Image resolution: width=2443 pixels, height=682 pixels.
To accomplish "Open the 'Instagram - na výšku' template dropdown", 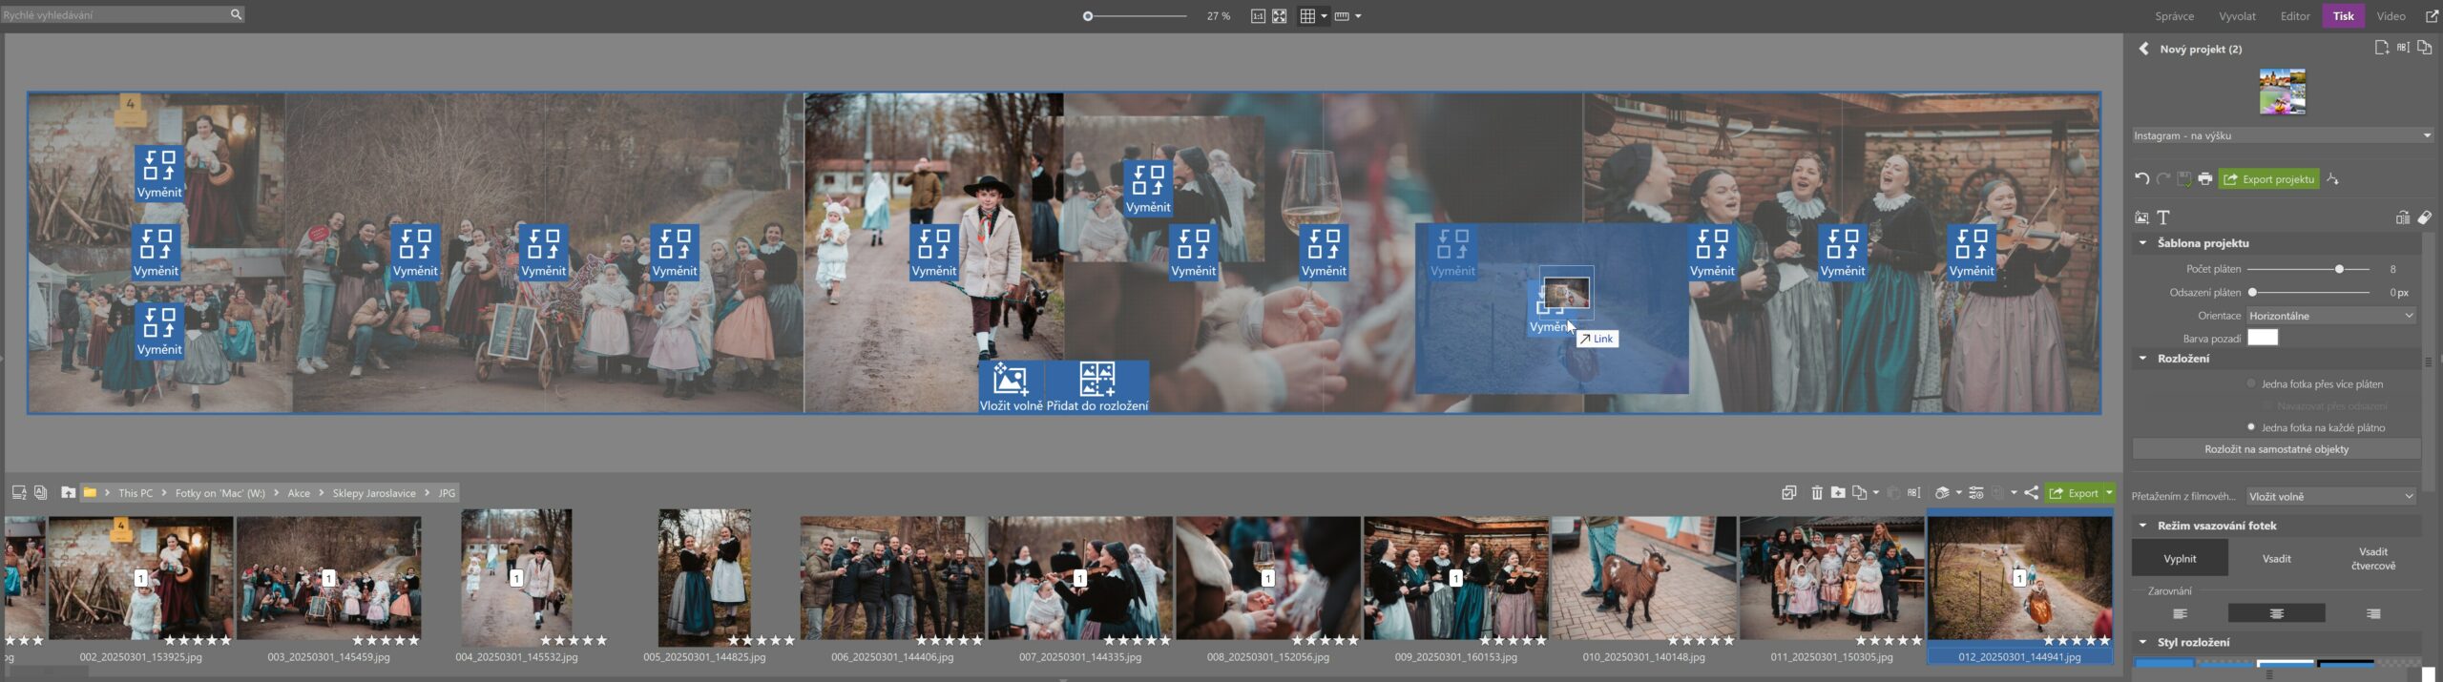I will point(2282,135).
